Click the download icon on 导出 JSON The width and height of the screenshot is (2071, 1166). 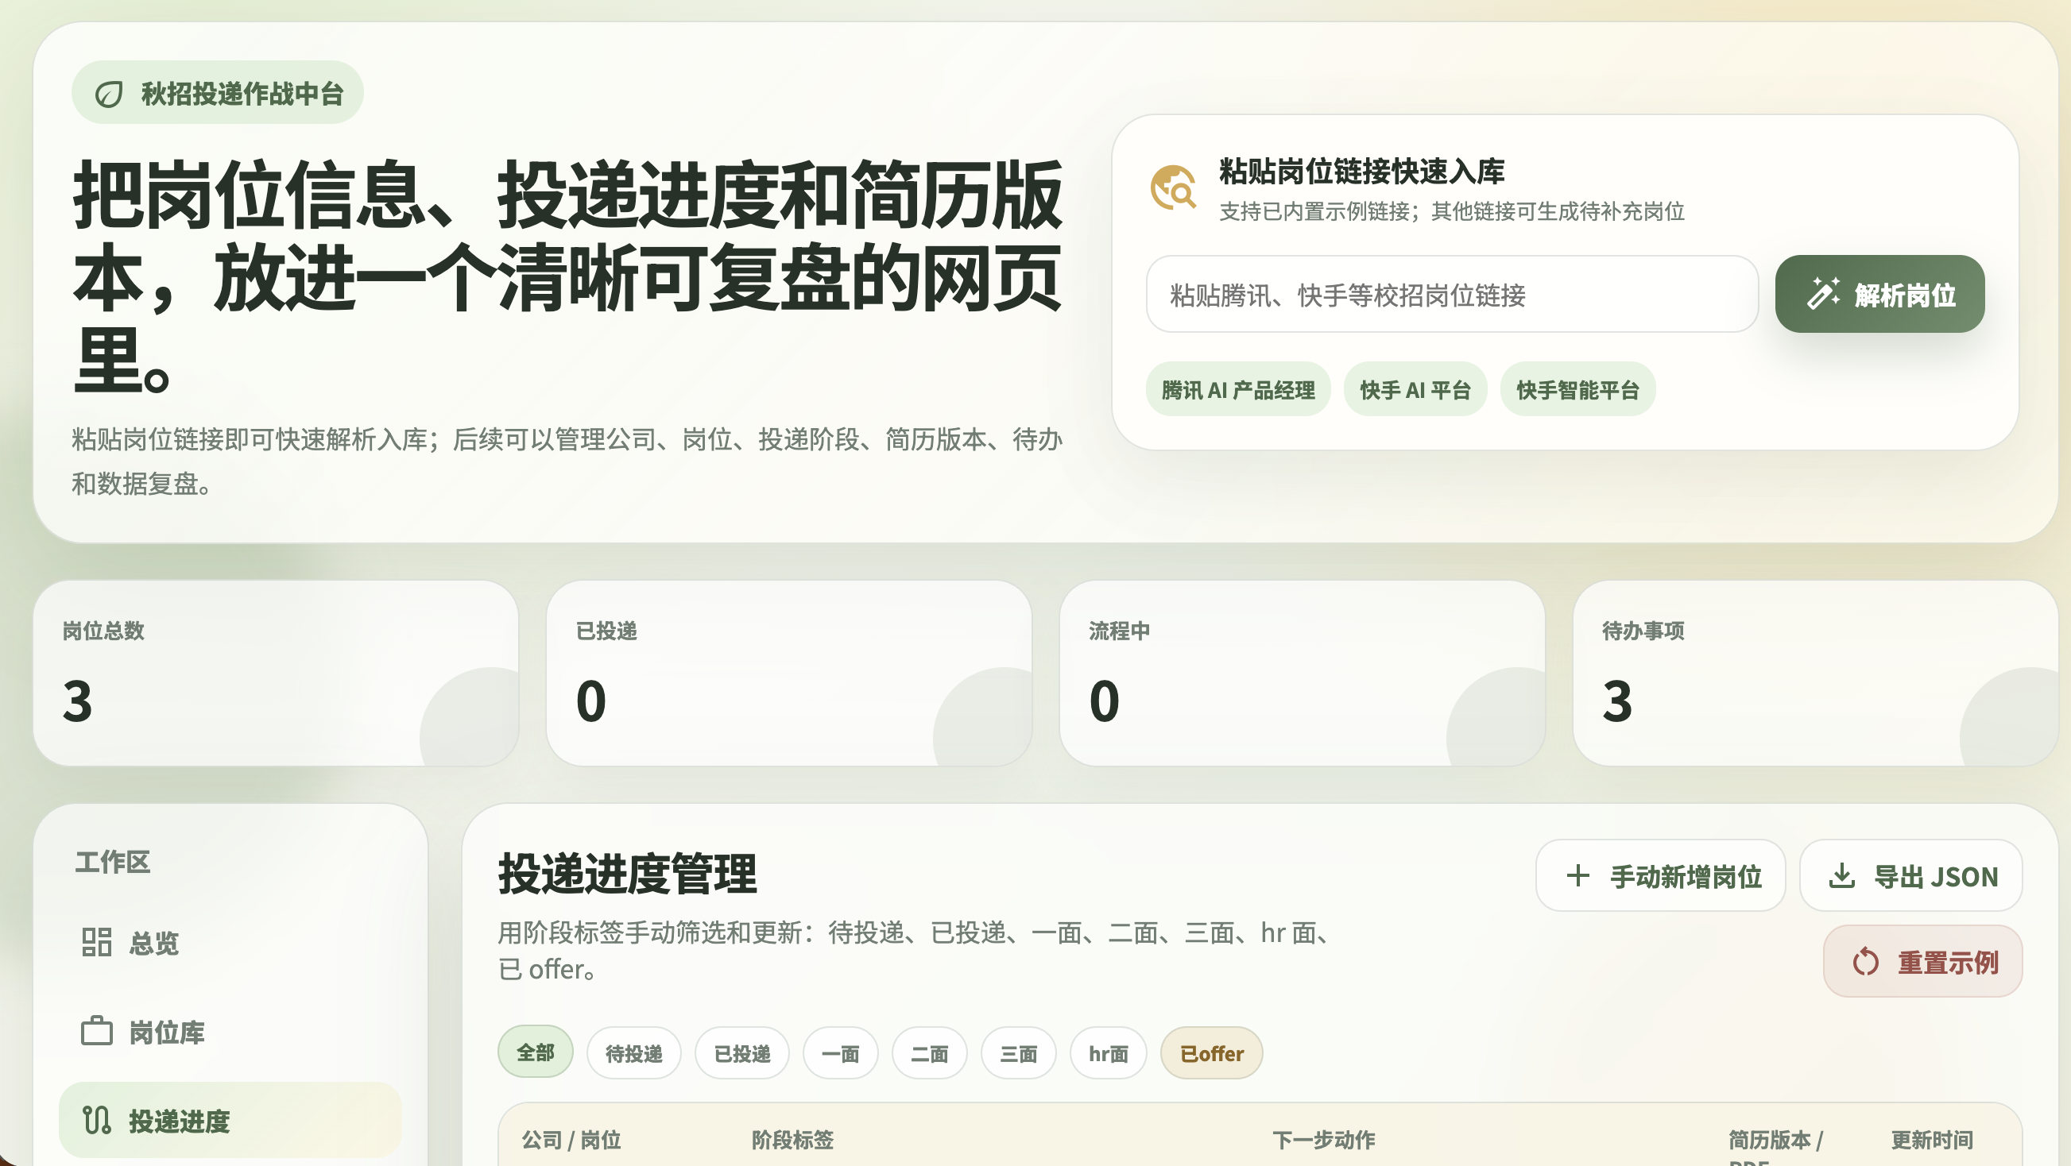1842,876
